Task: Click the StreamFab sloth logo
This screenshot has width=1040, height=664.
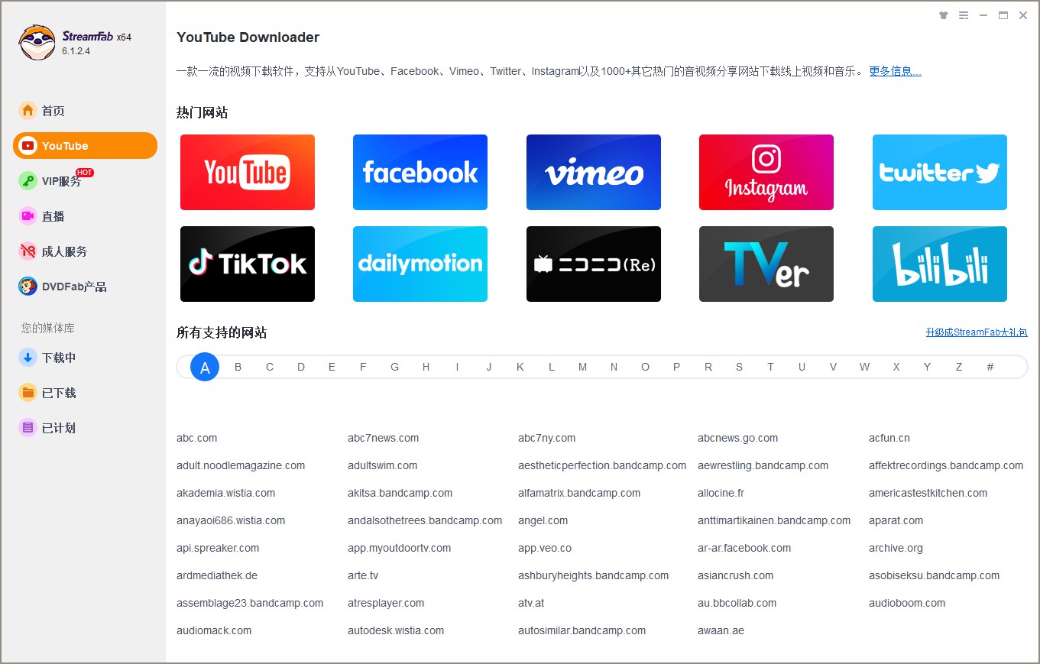Action: click(x=37, y=43)
